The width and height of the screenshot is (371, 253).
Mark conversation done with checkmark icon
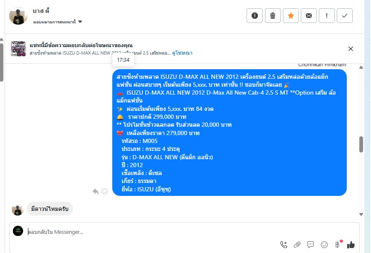coord(345,15)
